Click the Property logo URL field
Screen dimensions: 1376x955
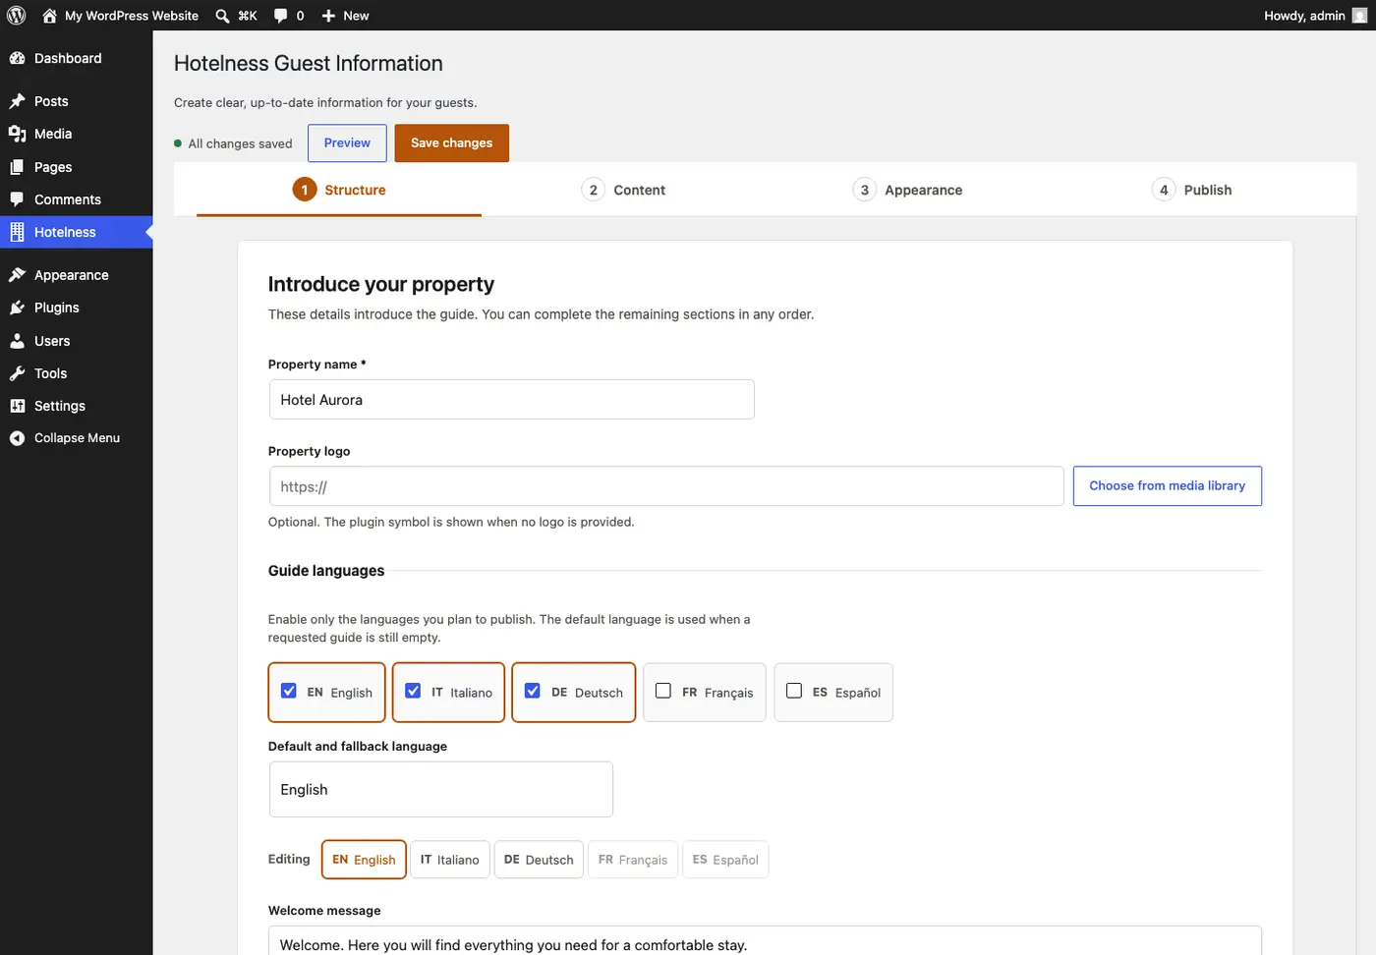click(x=666, y=486)
